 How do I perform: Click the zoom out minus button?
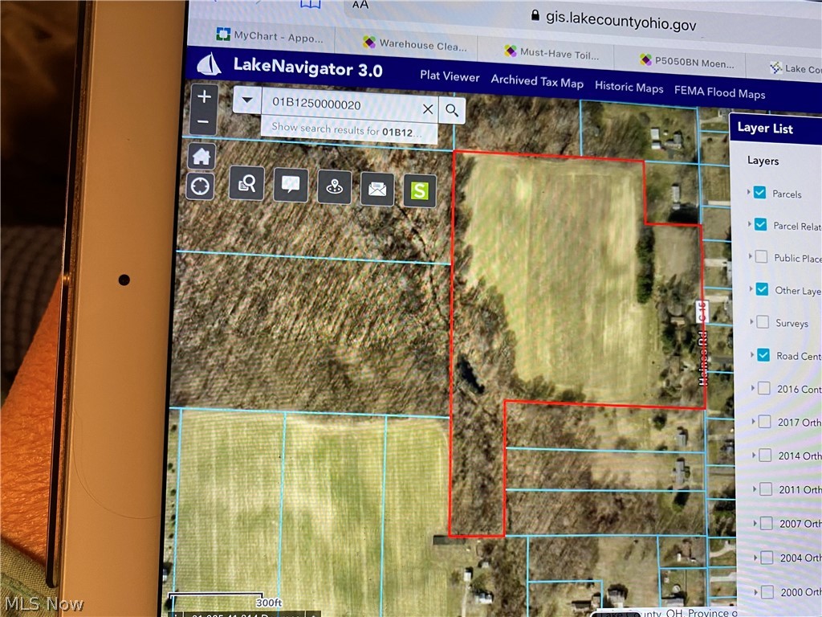(203, 122)
